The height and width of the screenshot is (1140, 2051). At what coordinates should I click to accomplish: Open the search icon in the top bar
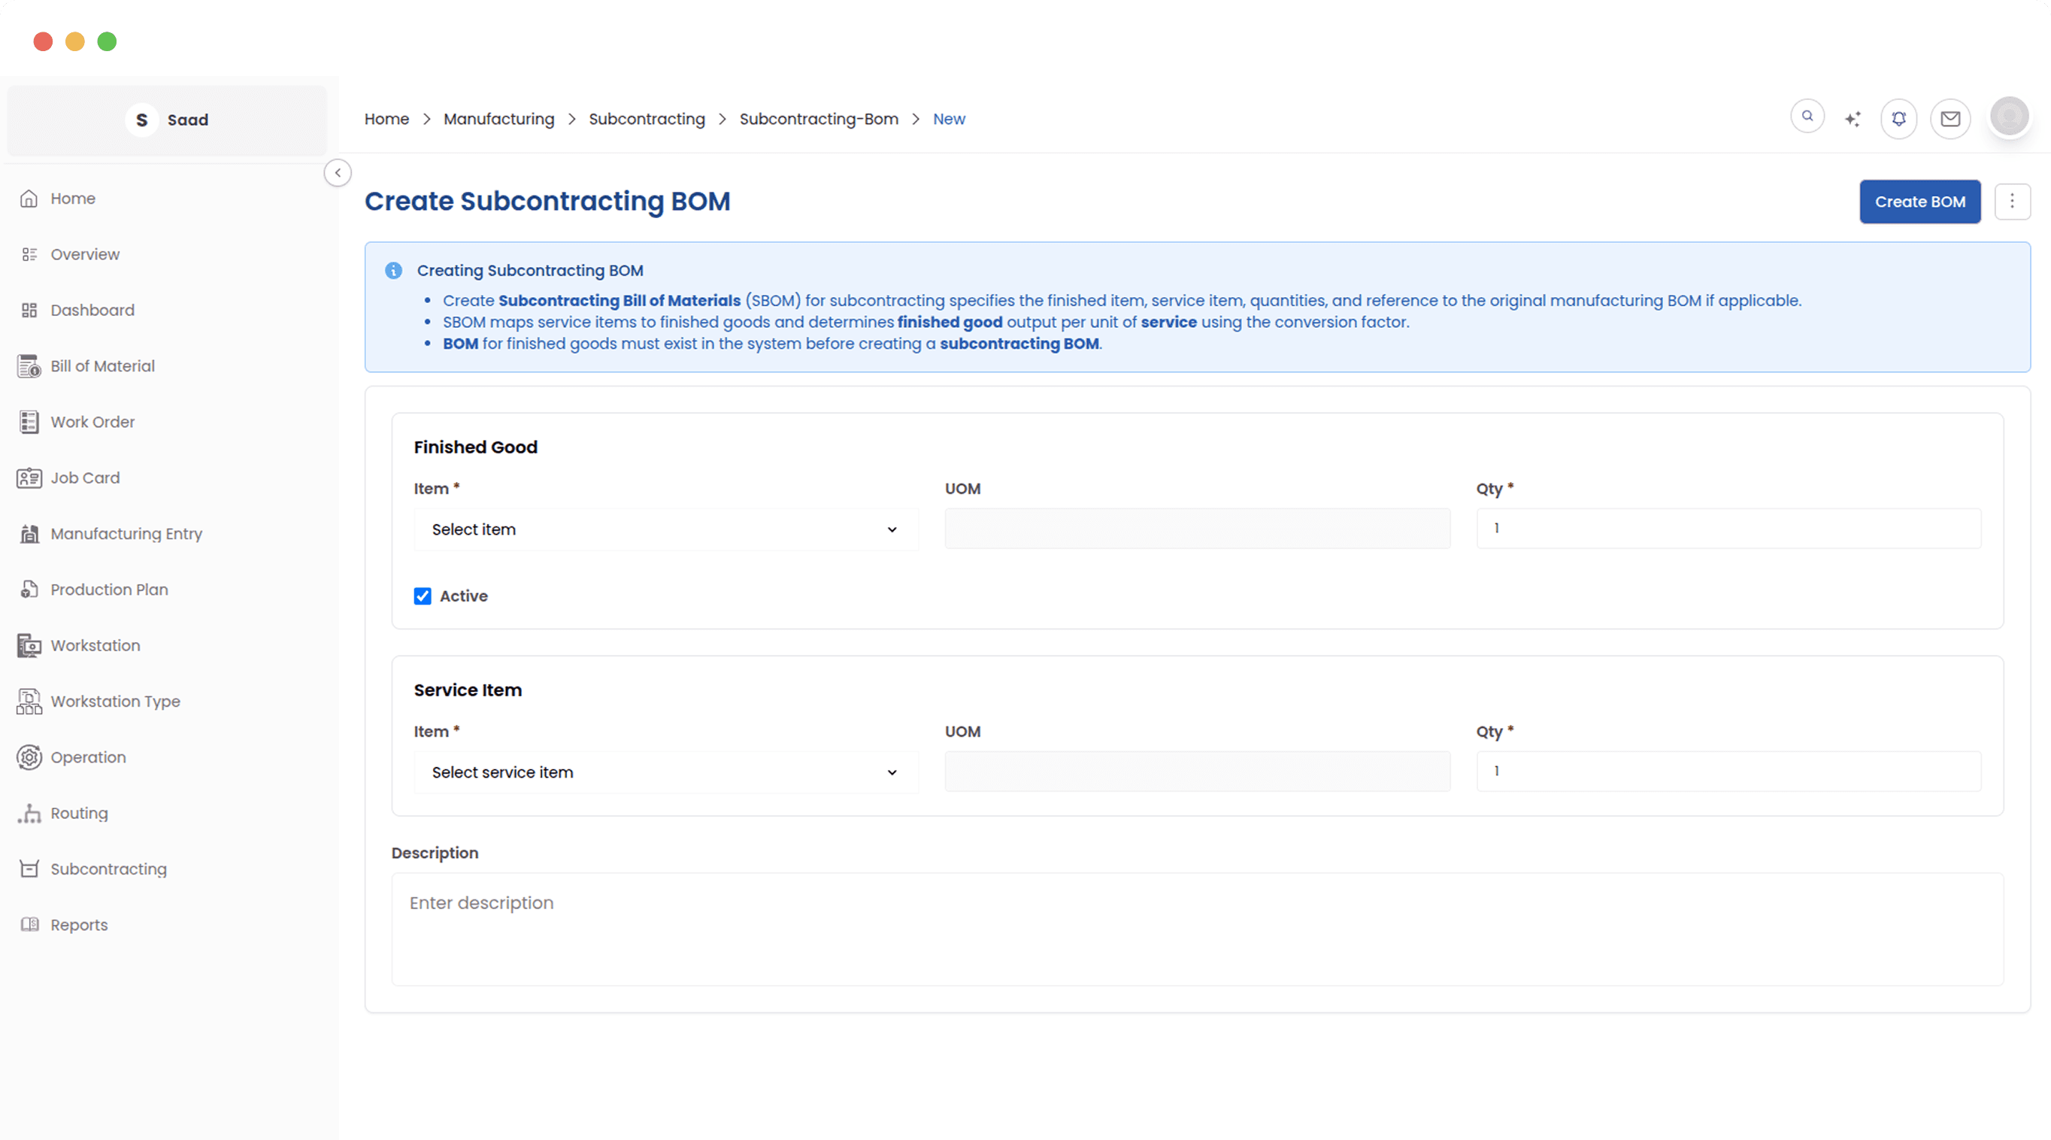coord(1807,117)
